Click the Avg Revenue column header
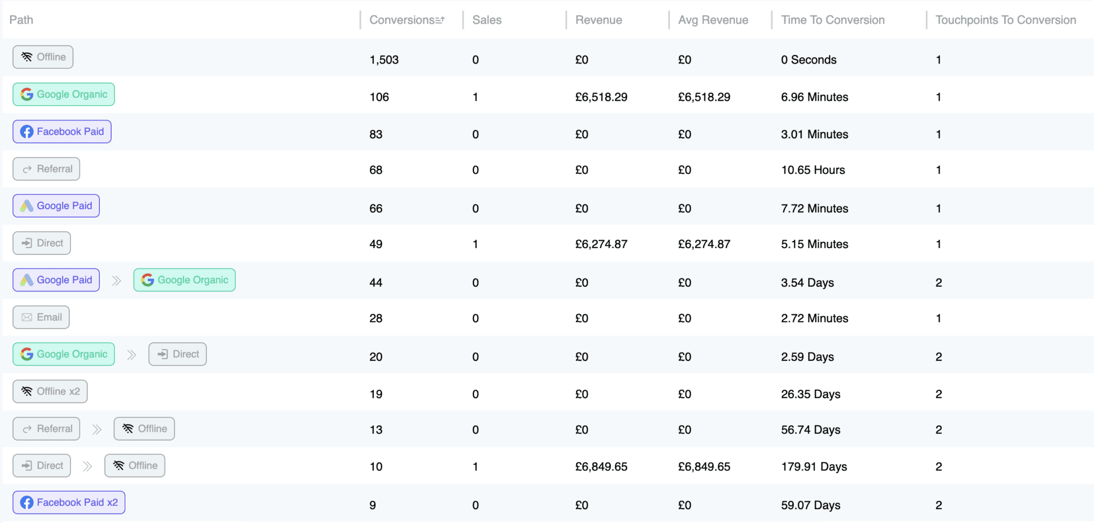The height and width of the screenshot is (523, 1094). tap(713, 20)
